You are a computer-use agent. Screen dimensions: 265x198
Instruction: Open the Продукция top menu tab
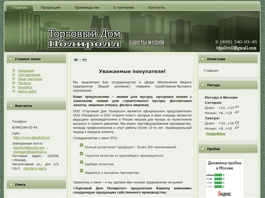click(x=50, y=7)
